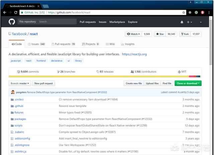
Task: Open the plus create-new menu
Action: (189, 22)
